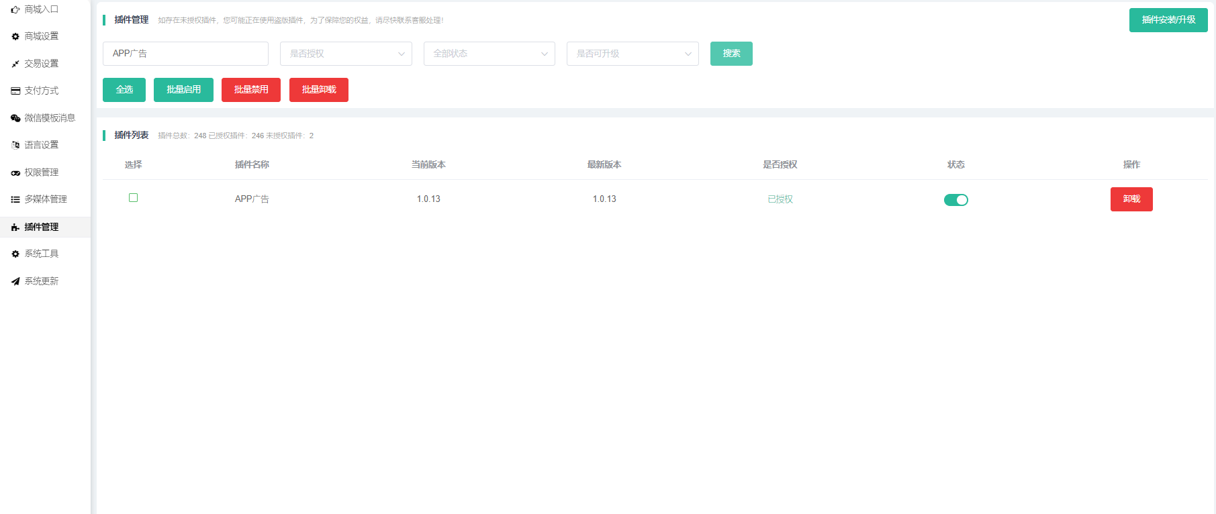The image size is (1216, 514).
Task: Click the gear icon beside 商城设置
Action: pos(15,37)
